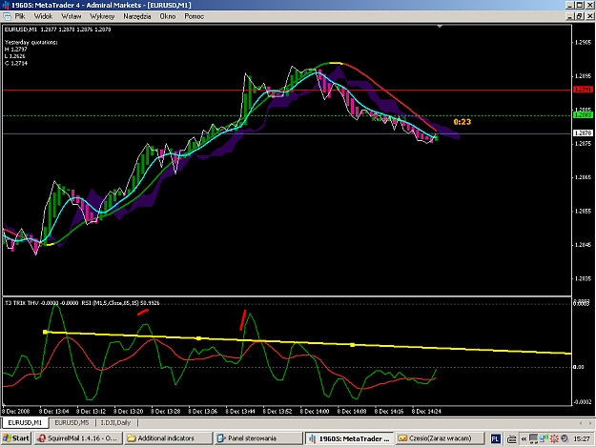Image resolution: width=596 pixels, height=447 pixels.
Task: Click the 8 Dec 13:28 time axis label
Action: click(x=166, y=412)
